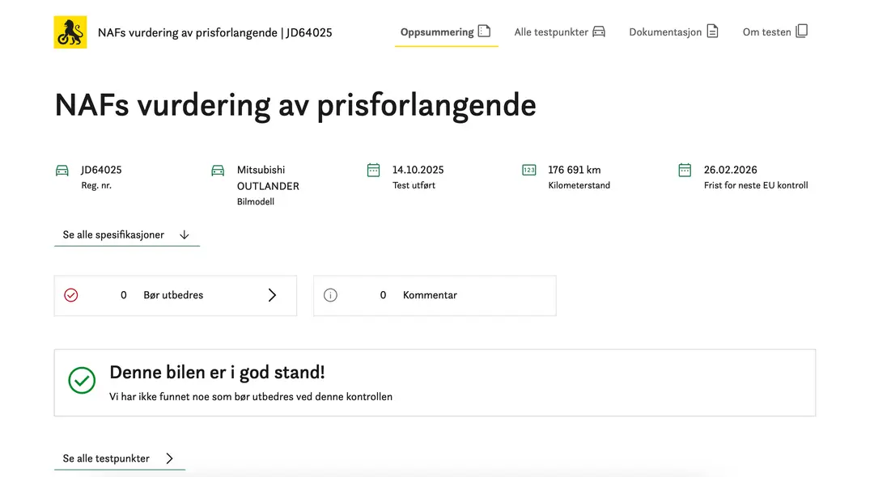This screenshot has width=874, height=477.
Task: Click the info icon beside Kommentar
Action: 330,295
